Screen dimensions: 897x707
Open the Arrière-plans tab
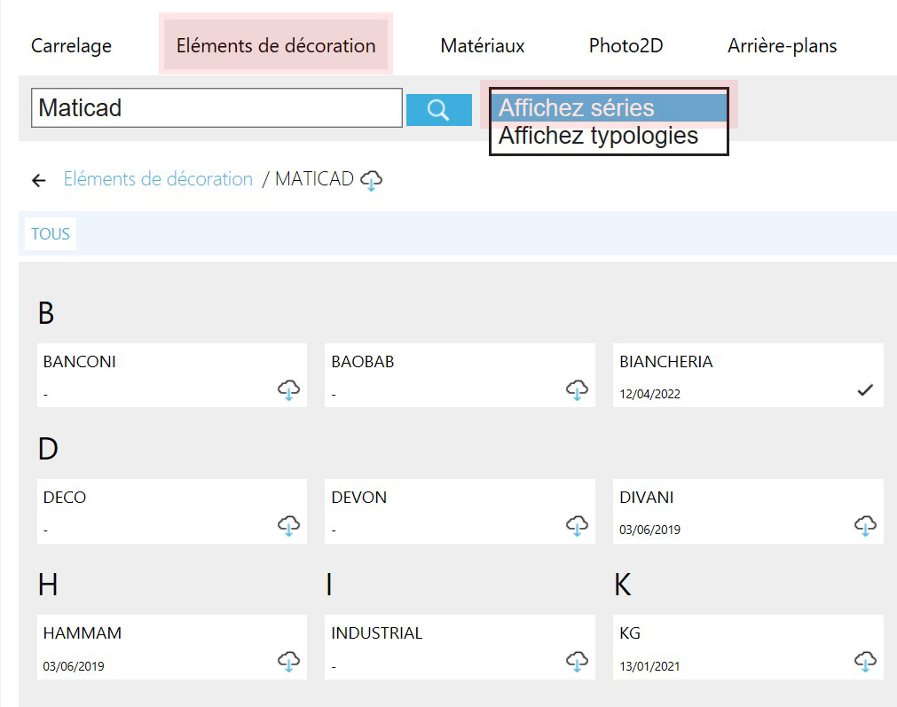click(x=782, y=46)
